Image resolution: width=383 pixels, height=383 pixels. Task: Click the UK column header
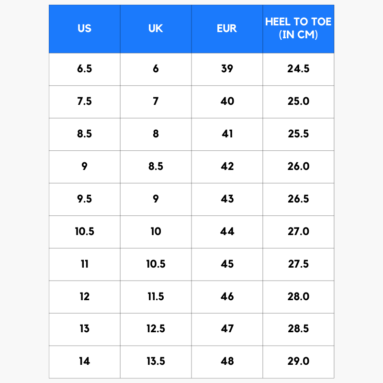click(x=156, y=29)
